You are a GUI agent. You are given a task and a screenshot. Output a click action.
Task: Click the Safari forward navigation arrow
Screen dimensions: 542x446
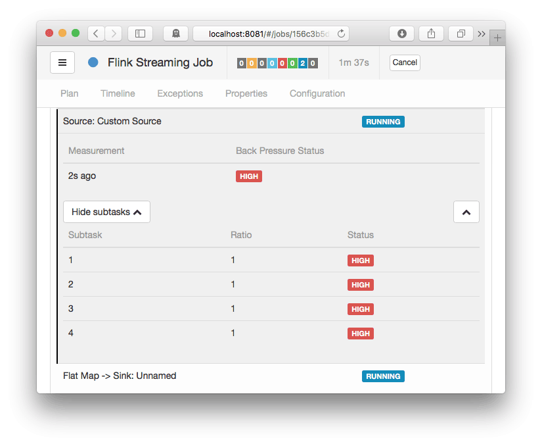114,34
